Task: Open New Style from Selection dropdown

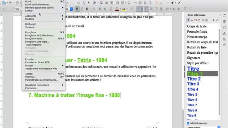Action: pos(220,20)
